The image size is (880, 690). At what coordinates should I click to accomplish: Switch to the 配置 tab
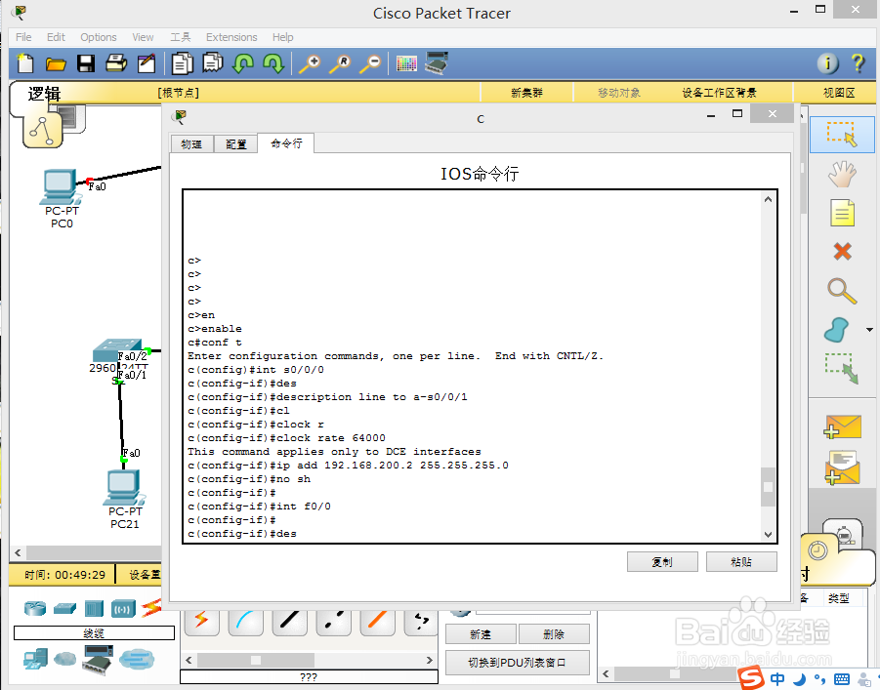(x=235, y=144)
